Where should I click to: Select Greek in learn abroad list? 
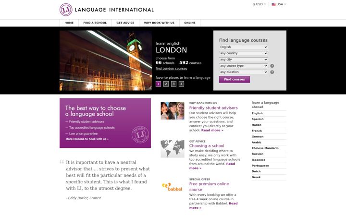(x=256, y=177)
